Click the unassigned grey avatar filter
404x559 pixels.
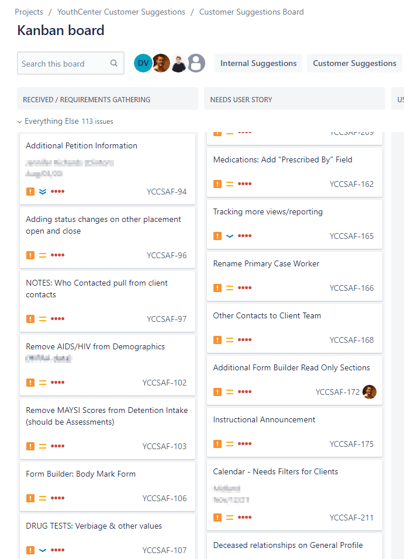point(196,63)
